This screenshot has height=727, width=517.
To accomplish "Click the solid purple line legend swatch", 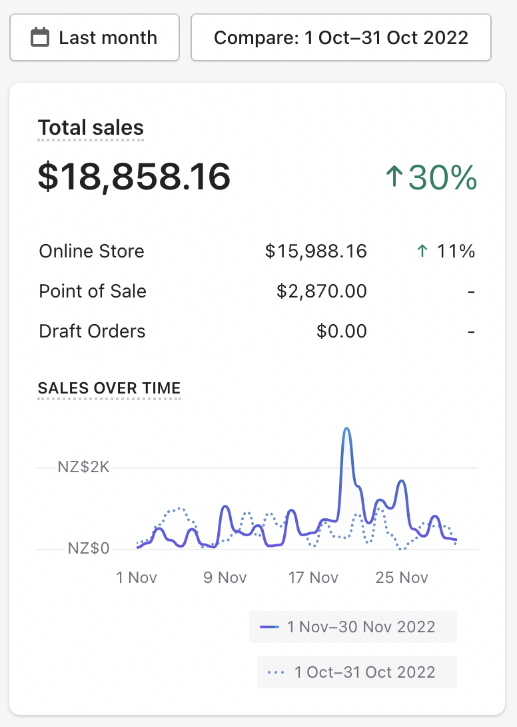I will coord(270,627).
